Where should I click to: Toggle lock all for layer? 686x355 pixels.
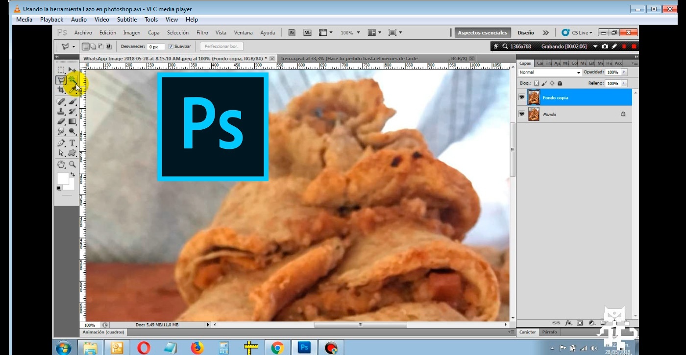(560, 83)
